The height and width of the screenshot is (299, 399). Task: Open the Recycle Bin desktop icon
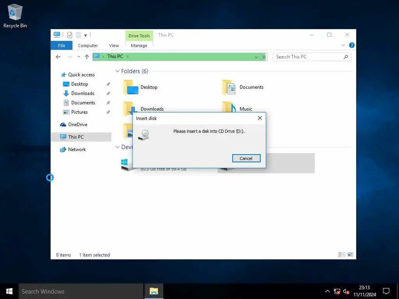pyautogui.click(x=15, y=16)
